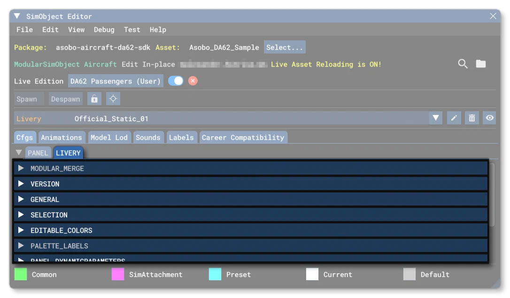
Task: Click the asobo-aircraft-da62-sdk package name
Action: [x=103, y=47]
